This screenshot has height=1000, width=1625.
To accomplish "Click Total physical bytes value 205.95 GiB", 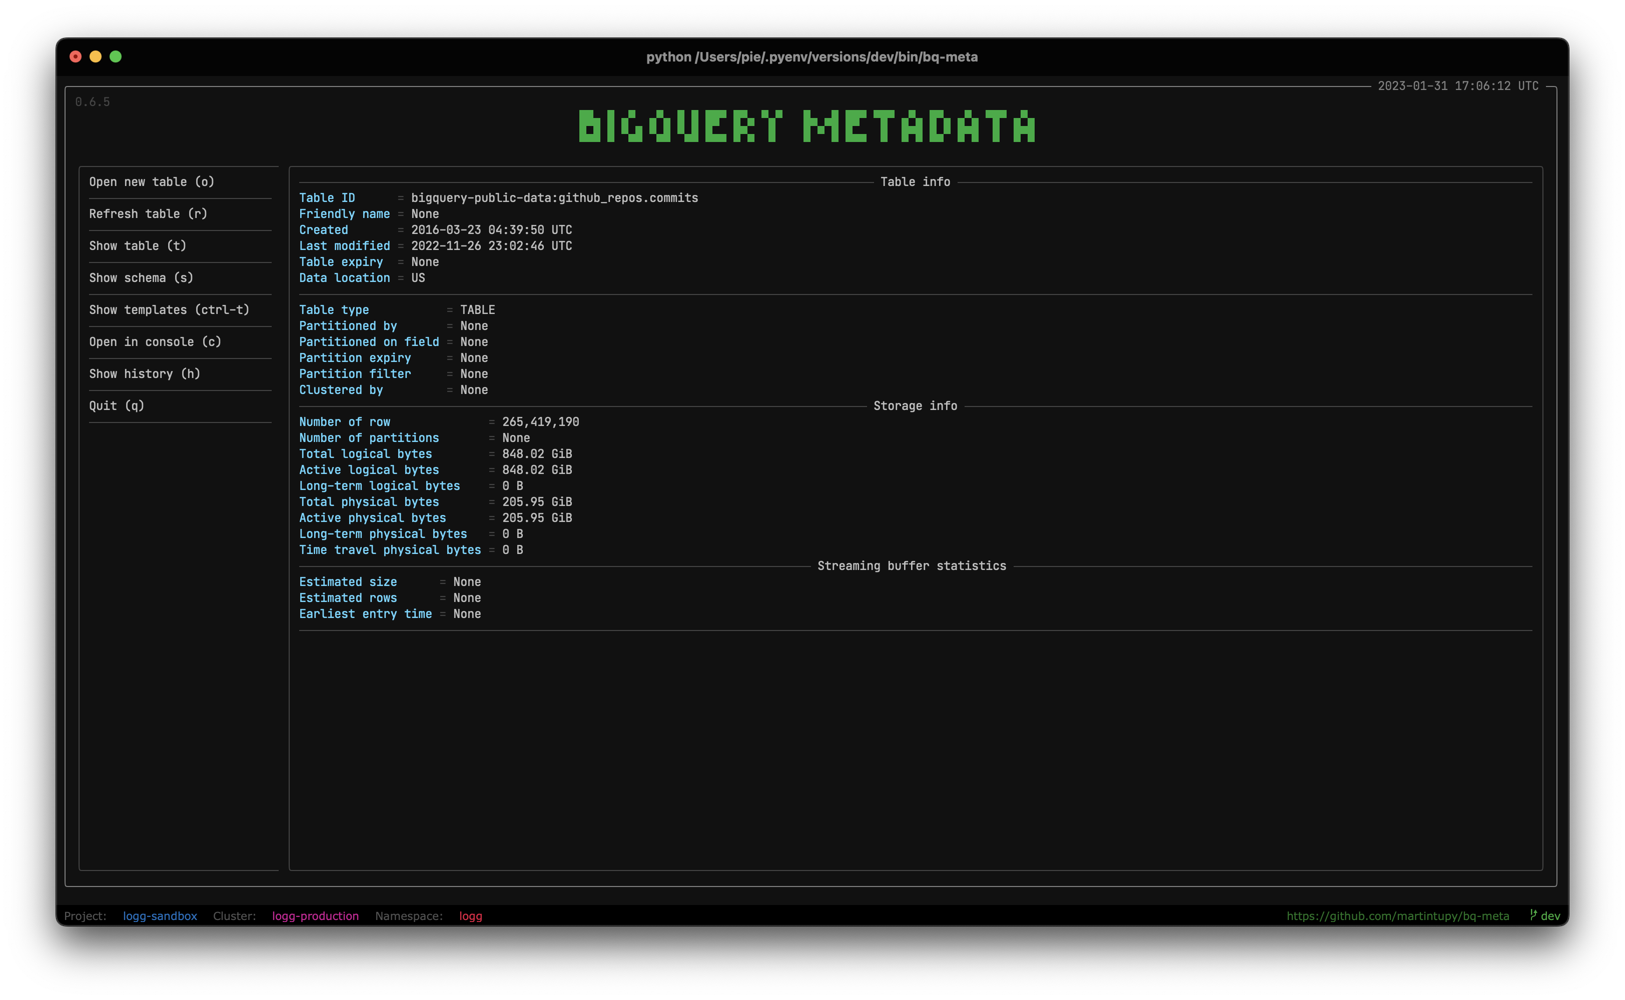I will [537, 502].
